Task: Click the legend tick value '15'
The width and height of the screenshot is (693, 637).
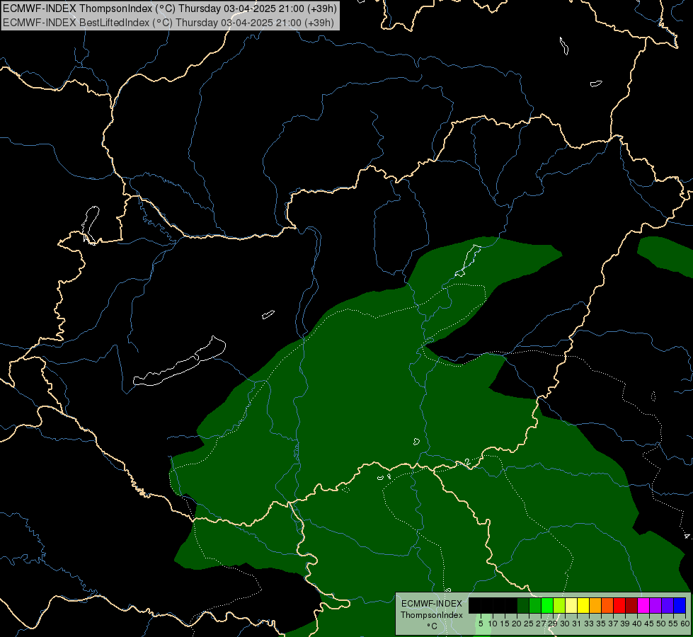Action: (505, 624)
